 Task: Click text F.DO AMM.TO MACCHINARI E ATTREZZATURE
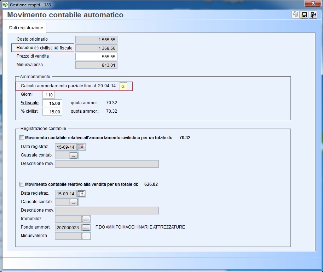coord(140,227)
